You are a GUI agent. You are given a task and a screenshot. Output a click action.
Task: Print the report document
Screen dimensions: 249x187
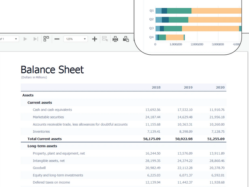tap(115, 39)
